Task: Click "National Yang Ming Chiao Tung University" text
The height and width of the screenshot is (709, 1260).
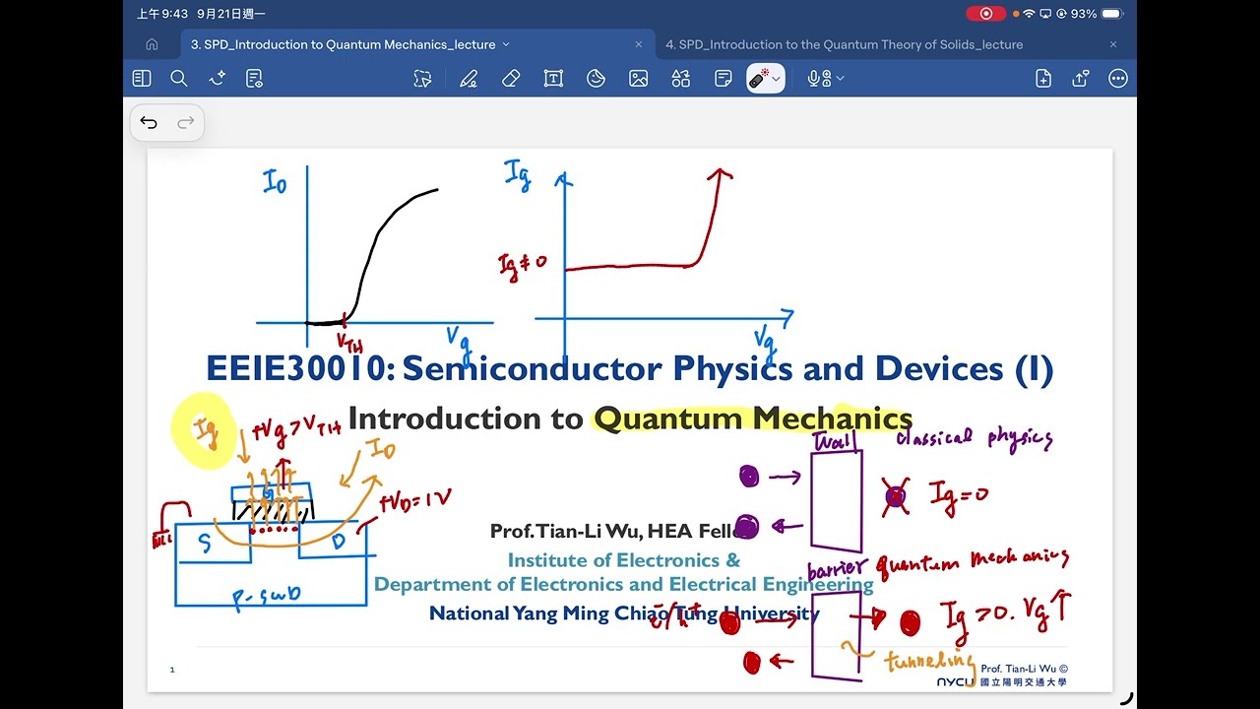Action: (x=624, y=613)
